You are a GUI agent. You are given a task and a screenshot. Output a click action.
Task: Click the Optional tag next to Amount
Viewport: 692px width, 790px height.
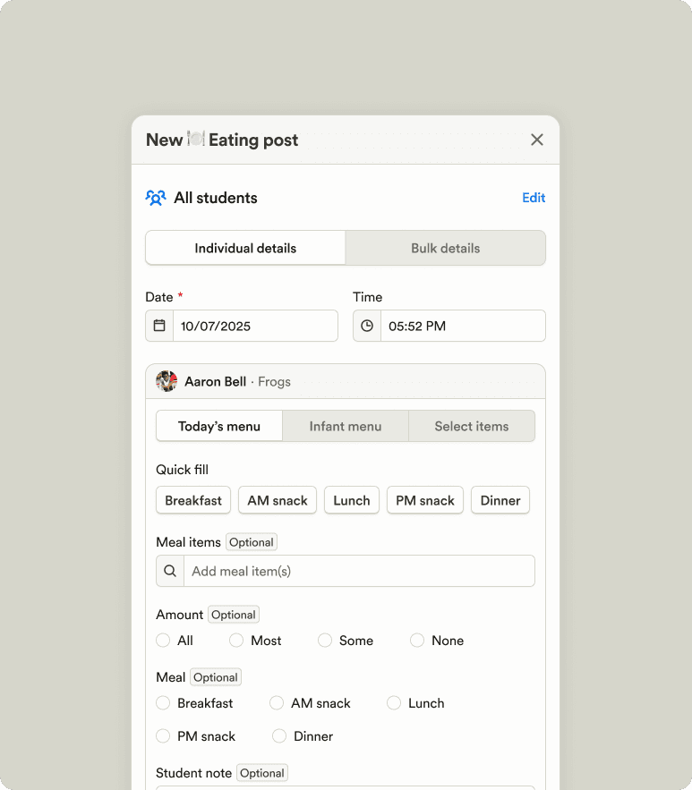coord(234,615)
